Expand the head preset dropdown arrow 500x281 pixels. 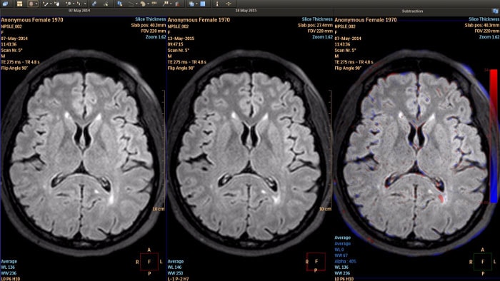click(x=36, y=4)
